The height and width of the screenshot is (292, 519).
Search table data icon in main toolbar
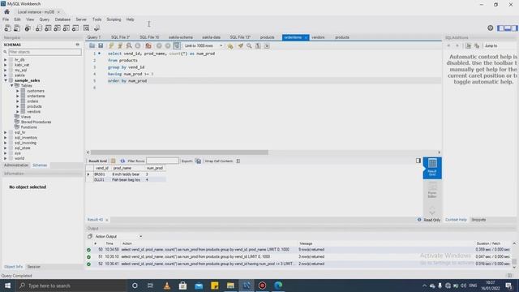87,28
